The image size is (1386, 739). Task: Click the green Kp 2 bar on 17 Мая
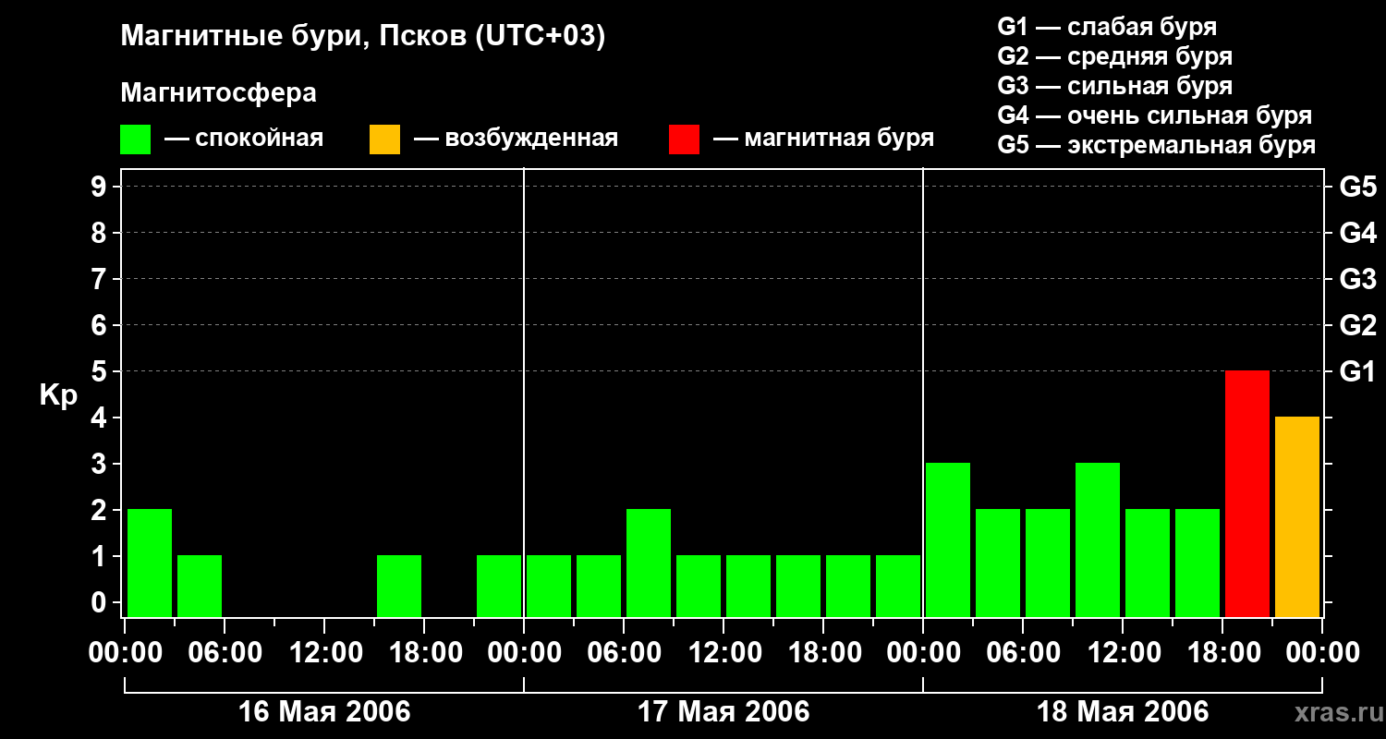click(649, 563)
